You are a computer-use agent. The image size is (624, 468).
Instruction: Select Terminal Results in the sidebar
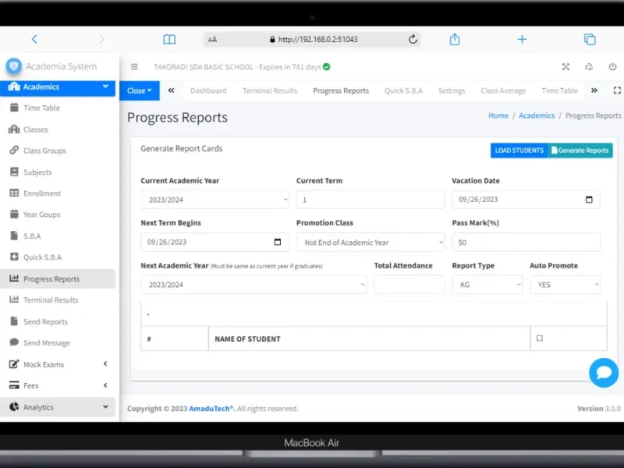[58, 300]
